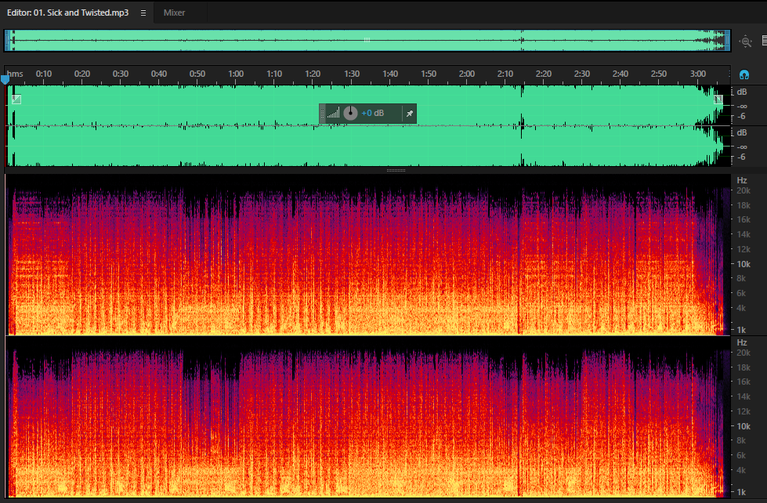Click the divider grip between waveform and spectrogram
The image size is (767, 503).
pyautogui.click(x=396, y=170)
